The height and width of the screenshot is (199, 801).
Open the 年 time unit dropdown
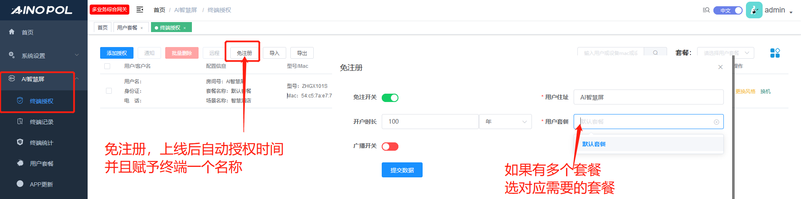[505, 122]
